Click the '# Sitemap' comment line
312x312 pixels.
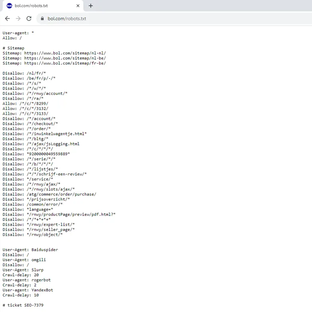tap(14, 48)
